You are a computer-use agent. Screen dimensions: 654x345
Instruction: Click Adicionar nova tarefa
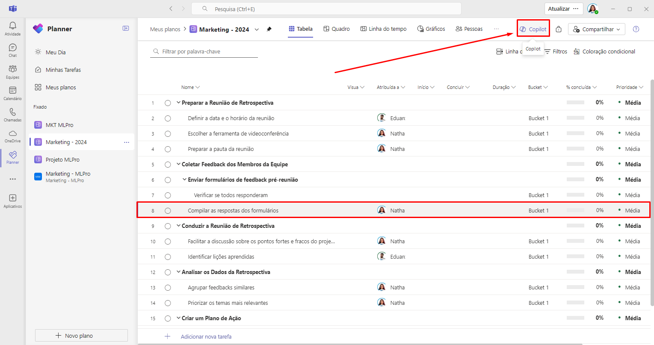coord(206,336)
